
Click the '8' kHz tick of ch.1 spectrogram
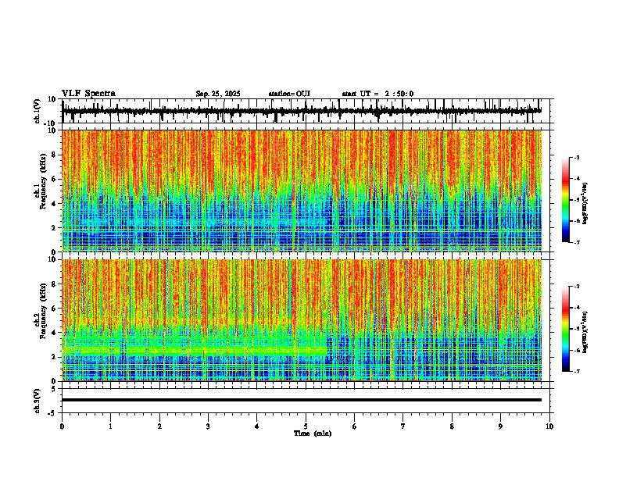[x=55, y=155]
